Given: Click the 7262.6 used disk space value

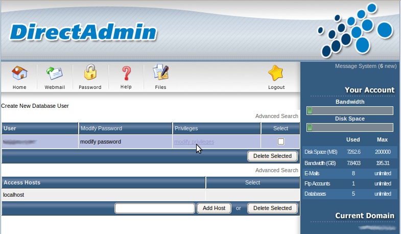Looking at the screenshot, I should 353,152.
